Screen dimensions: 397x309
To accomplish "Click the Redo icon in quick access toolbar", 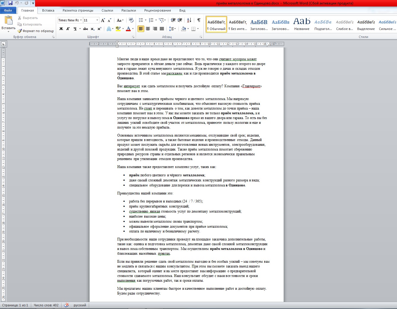I will [26, 3].
